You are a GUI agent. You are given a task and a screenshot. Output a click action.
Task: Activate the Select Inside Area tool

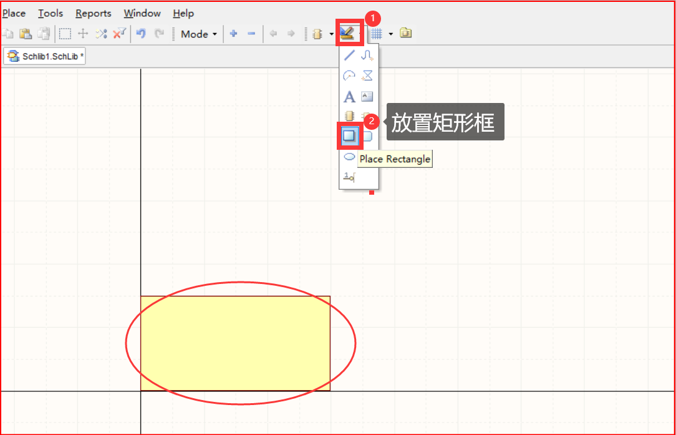pos(65,34)
